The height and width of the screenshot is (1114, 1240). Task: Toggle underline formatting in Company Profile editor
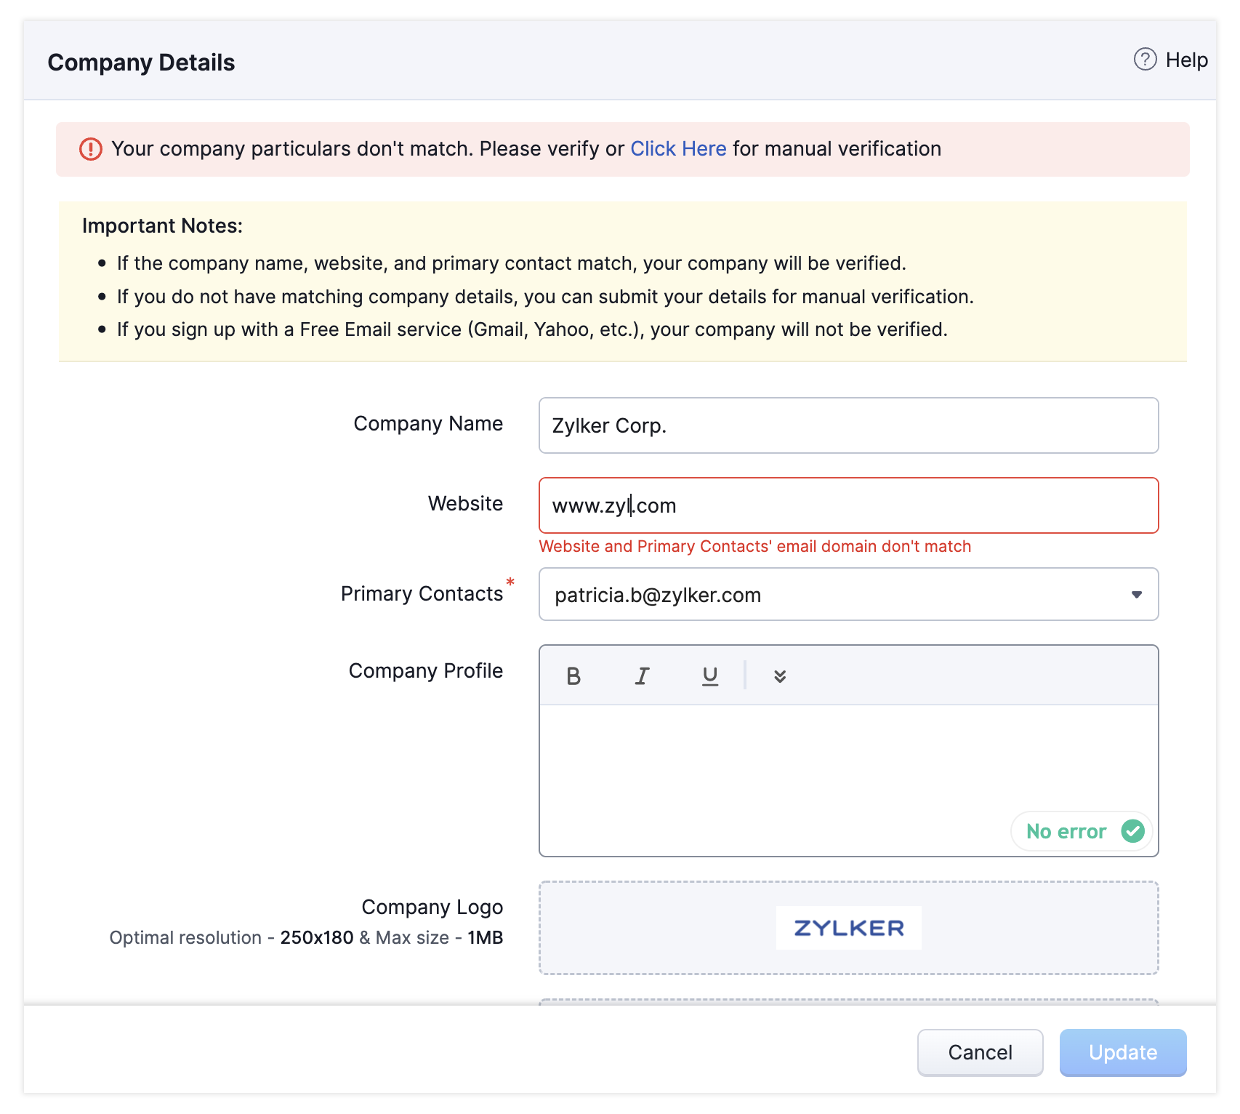(710, 676)
